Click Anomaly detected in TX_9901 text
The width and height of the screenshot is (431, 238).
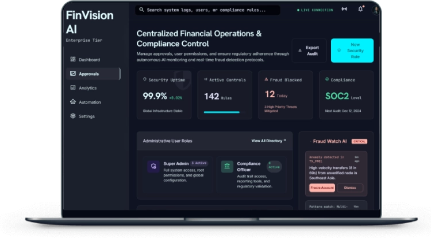tap(326, 159)
